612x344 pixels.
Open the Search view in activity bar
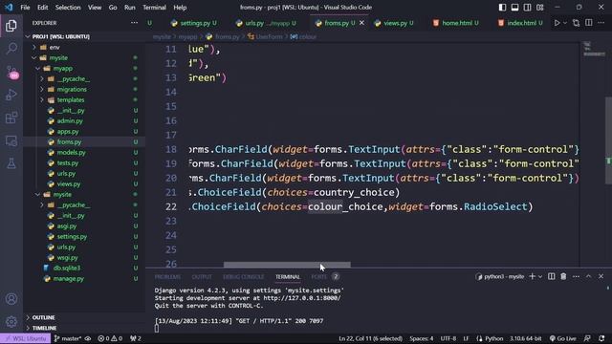(x=11, y=49)
